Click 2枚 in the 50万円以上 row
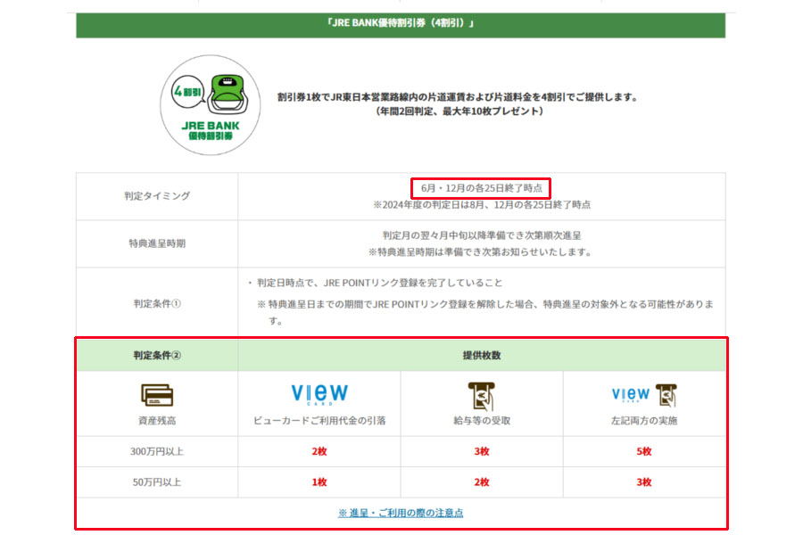The image size is (803, 535). click(x=482, y=482)
